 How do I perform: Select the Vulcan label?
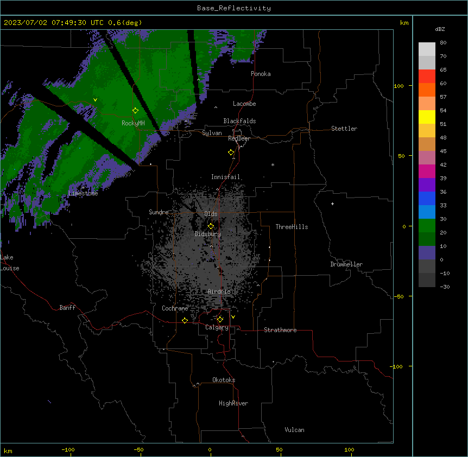[295, 430]
